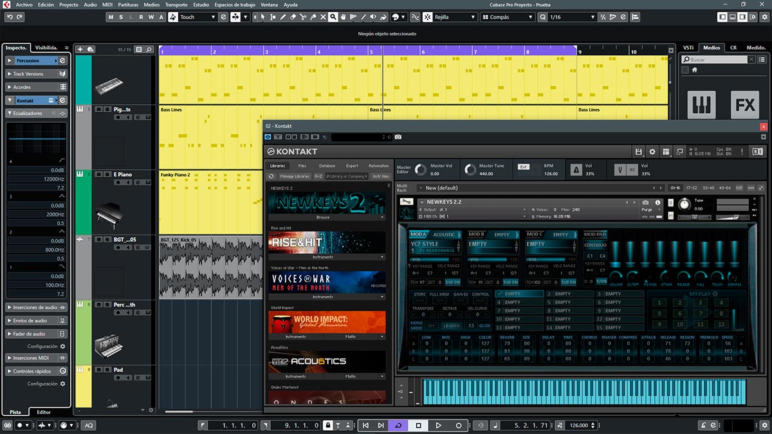Click the Redo arrow in toolbar
This screenshot has height=434, width=772.
pyautogui.click(x=19, y=17)
